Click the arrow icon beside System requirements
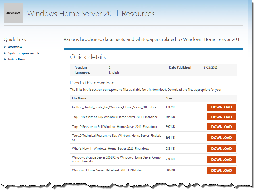 (x=5, y=53)
